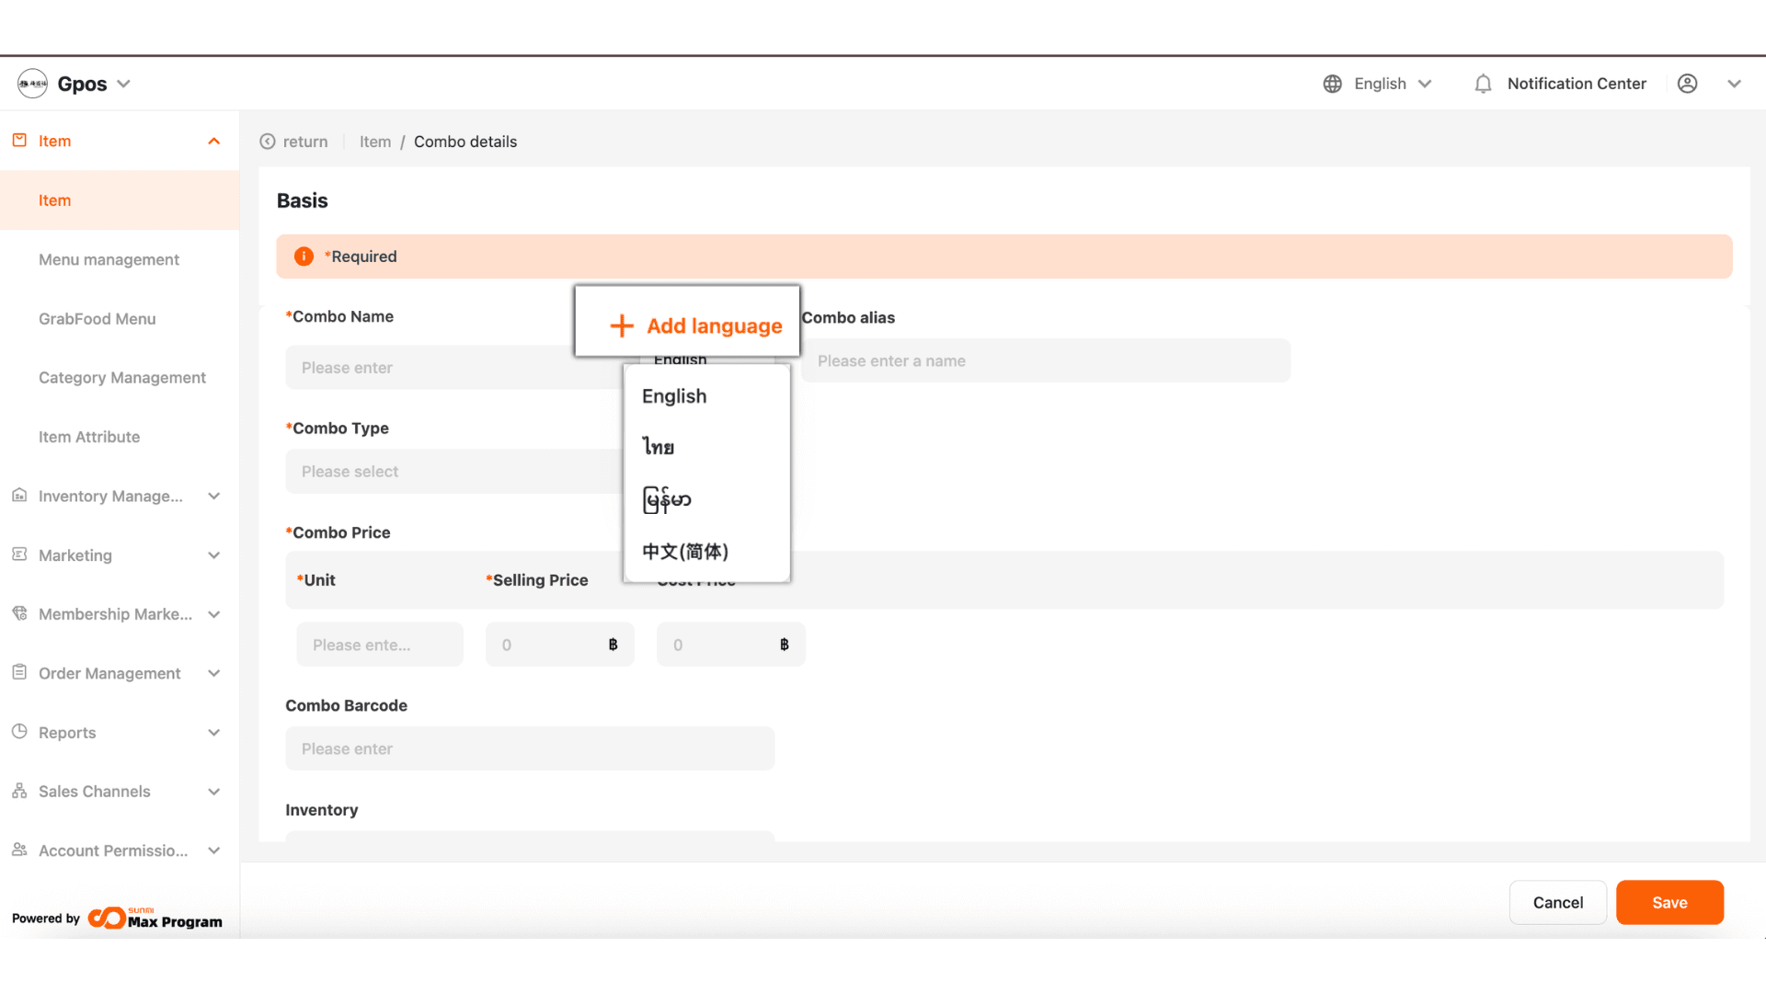Click the plus icon beside Add language
Viewport: 1766px width, 993px height.
point(622,325)
